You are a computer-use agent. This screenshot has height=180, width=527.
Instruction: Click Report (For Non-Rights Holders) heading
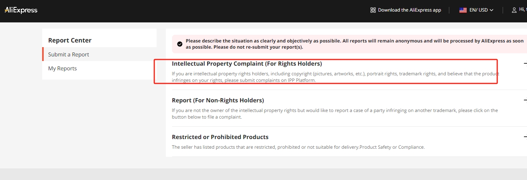pyautogui.click(x=218, y=100)
